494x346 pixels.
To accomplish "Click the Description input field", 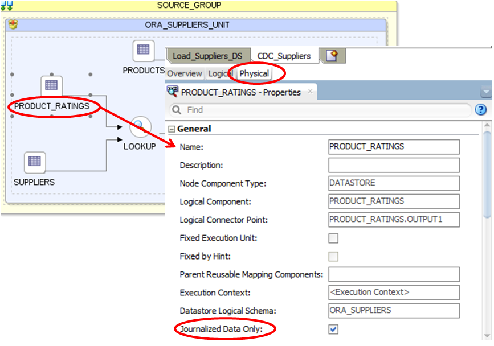I will pos(394,165).
